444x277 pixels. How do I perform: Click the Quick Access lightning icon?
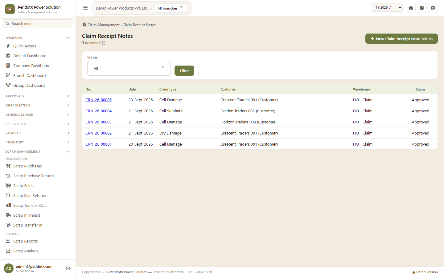point(8,46)
